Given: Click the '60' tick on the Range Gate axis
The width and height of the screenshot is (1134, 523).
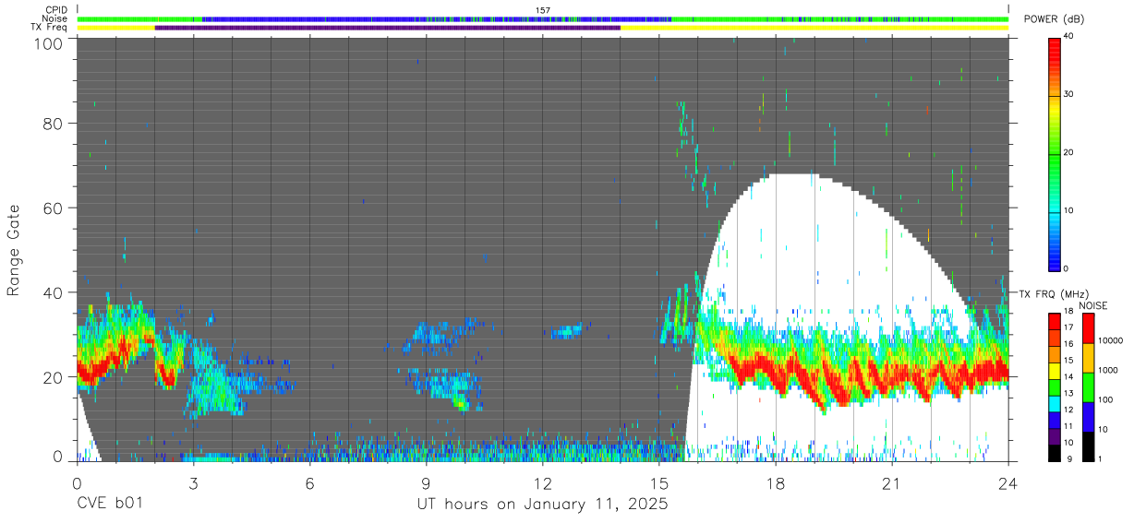Looking at the screenshot, I should (x=54, y=208).
